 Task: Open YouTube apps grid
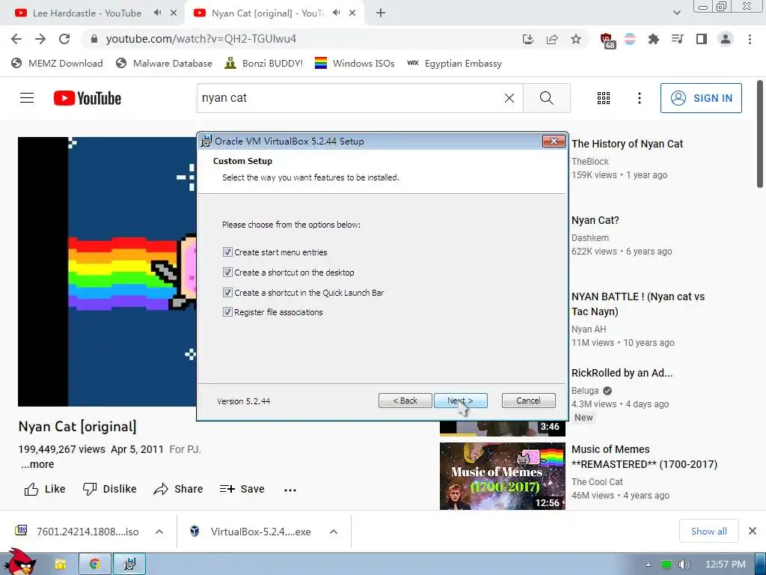pyautogui.click(x=604, y=98)
